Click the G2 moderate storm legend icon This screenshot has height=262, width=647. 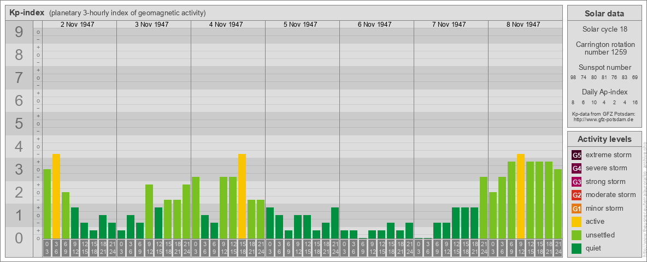(x=577, y=195)
